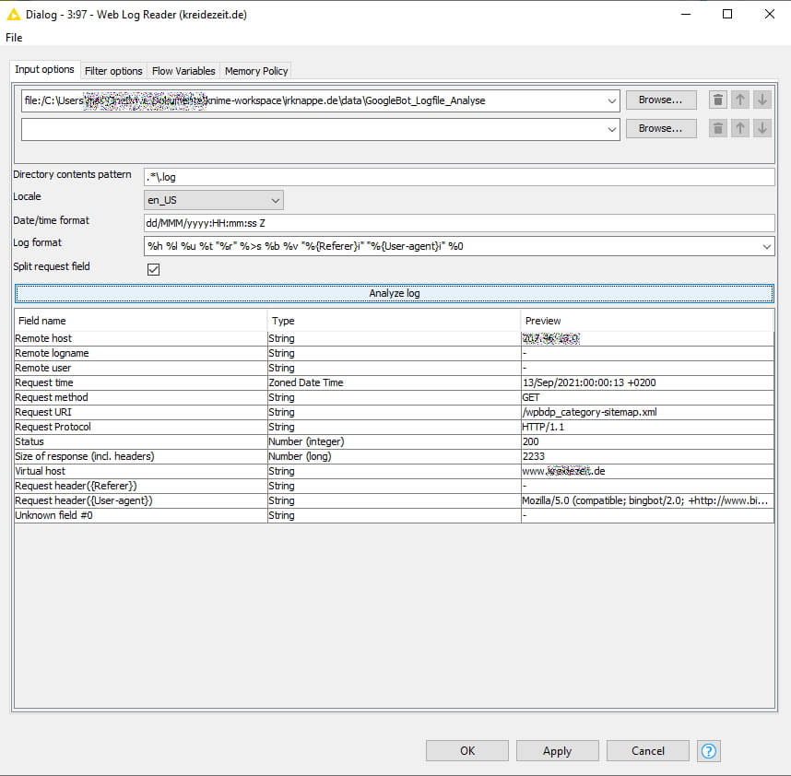
Task: Click the 2233 preview cell
Action: [x=647, y=456]
